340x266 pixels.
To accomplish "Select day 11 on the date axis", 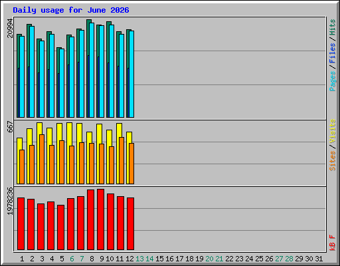I will (x=120, y=259).
